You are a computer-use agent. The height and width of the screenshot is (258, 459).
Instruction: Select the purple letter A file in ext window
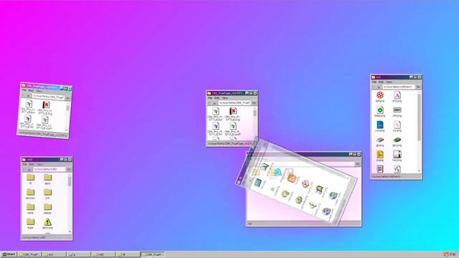397,95
